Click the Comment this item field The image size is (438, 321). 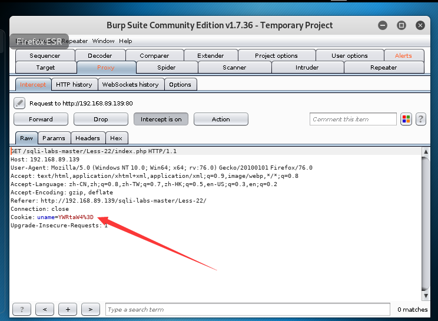[353, 120]
